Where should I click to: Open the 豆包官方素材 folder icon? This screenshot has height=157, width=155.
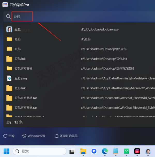(9, 69)
